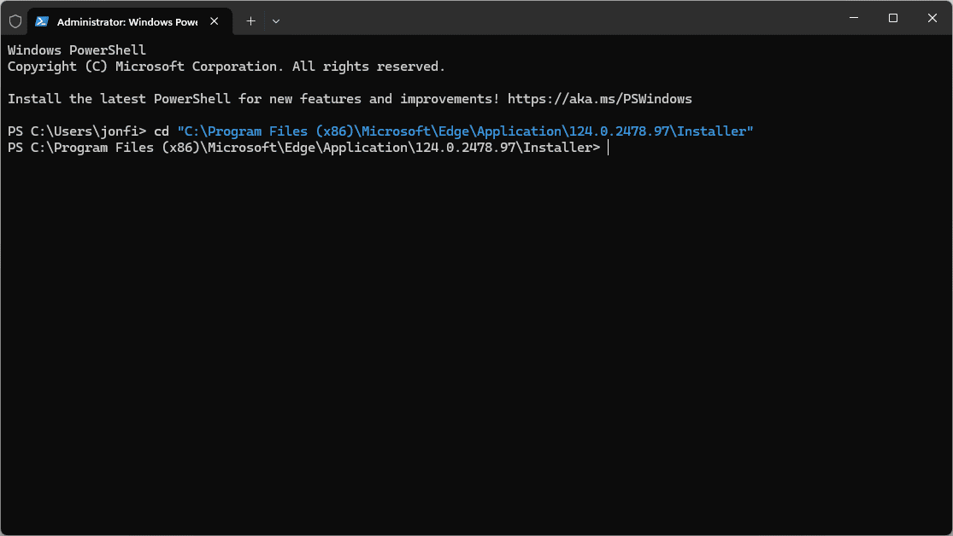Click the Microsoft Corporation copyright line
The height and width of the screenshot is (536, 953).
226,67
